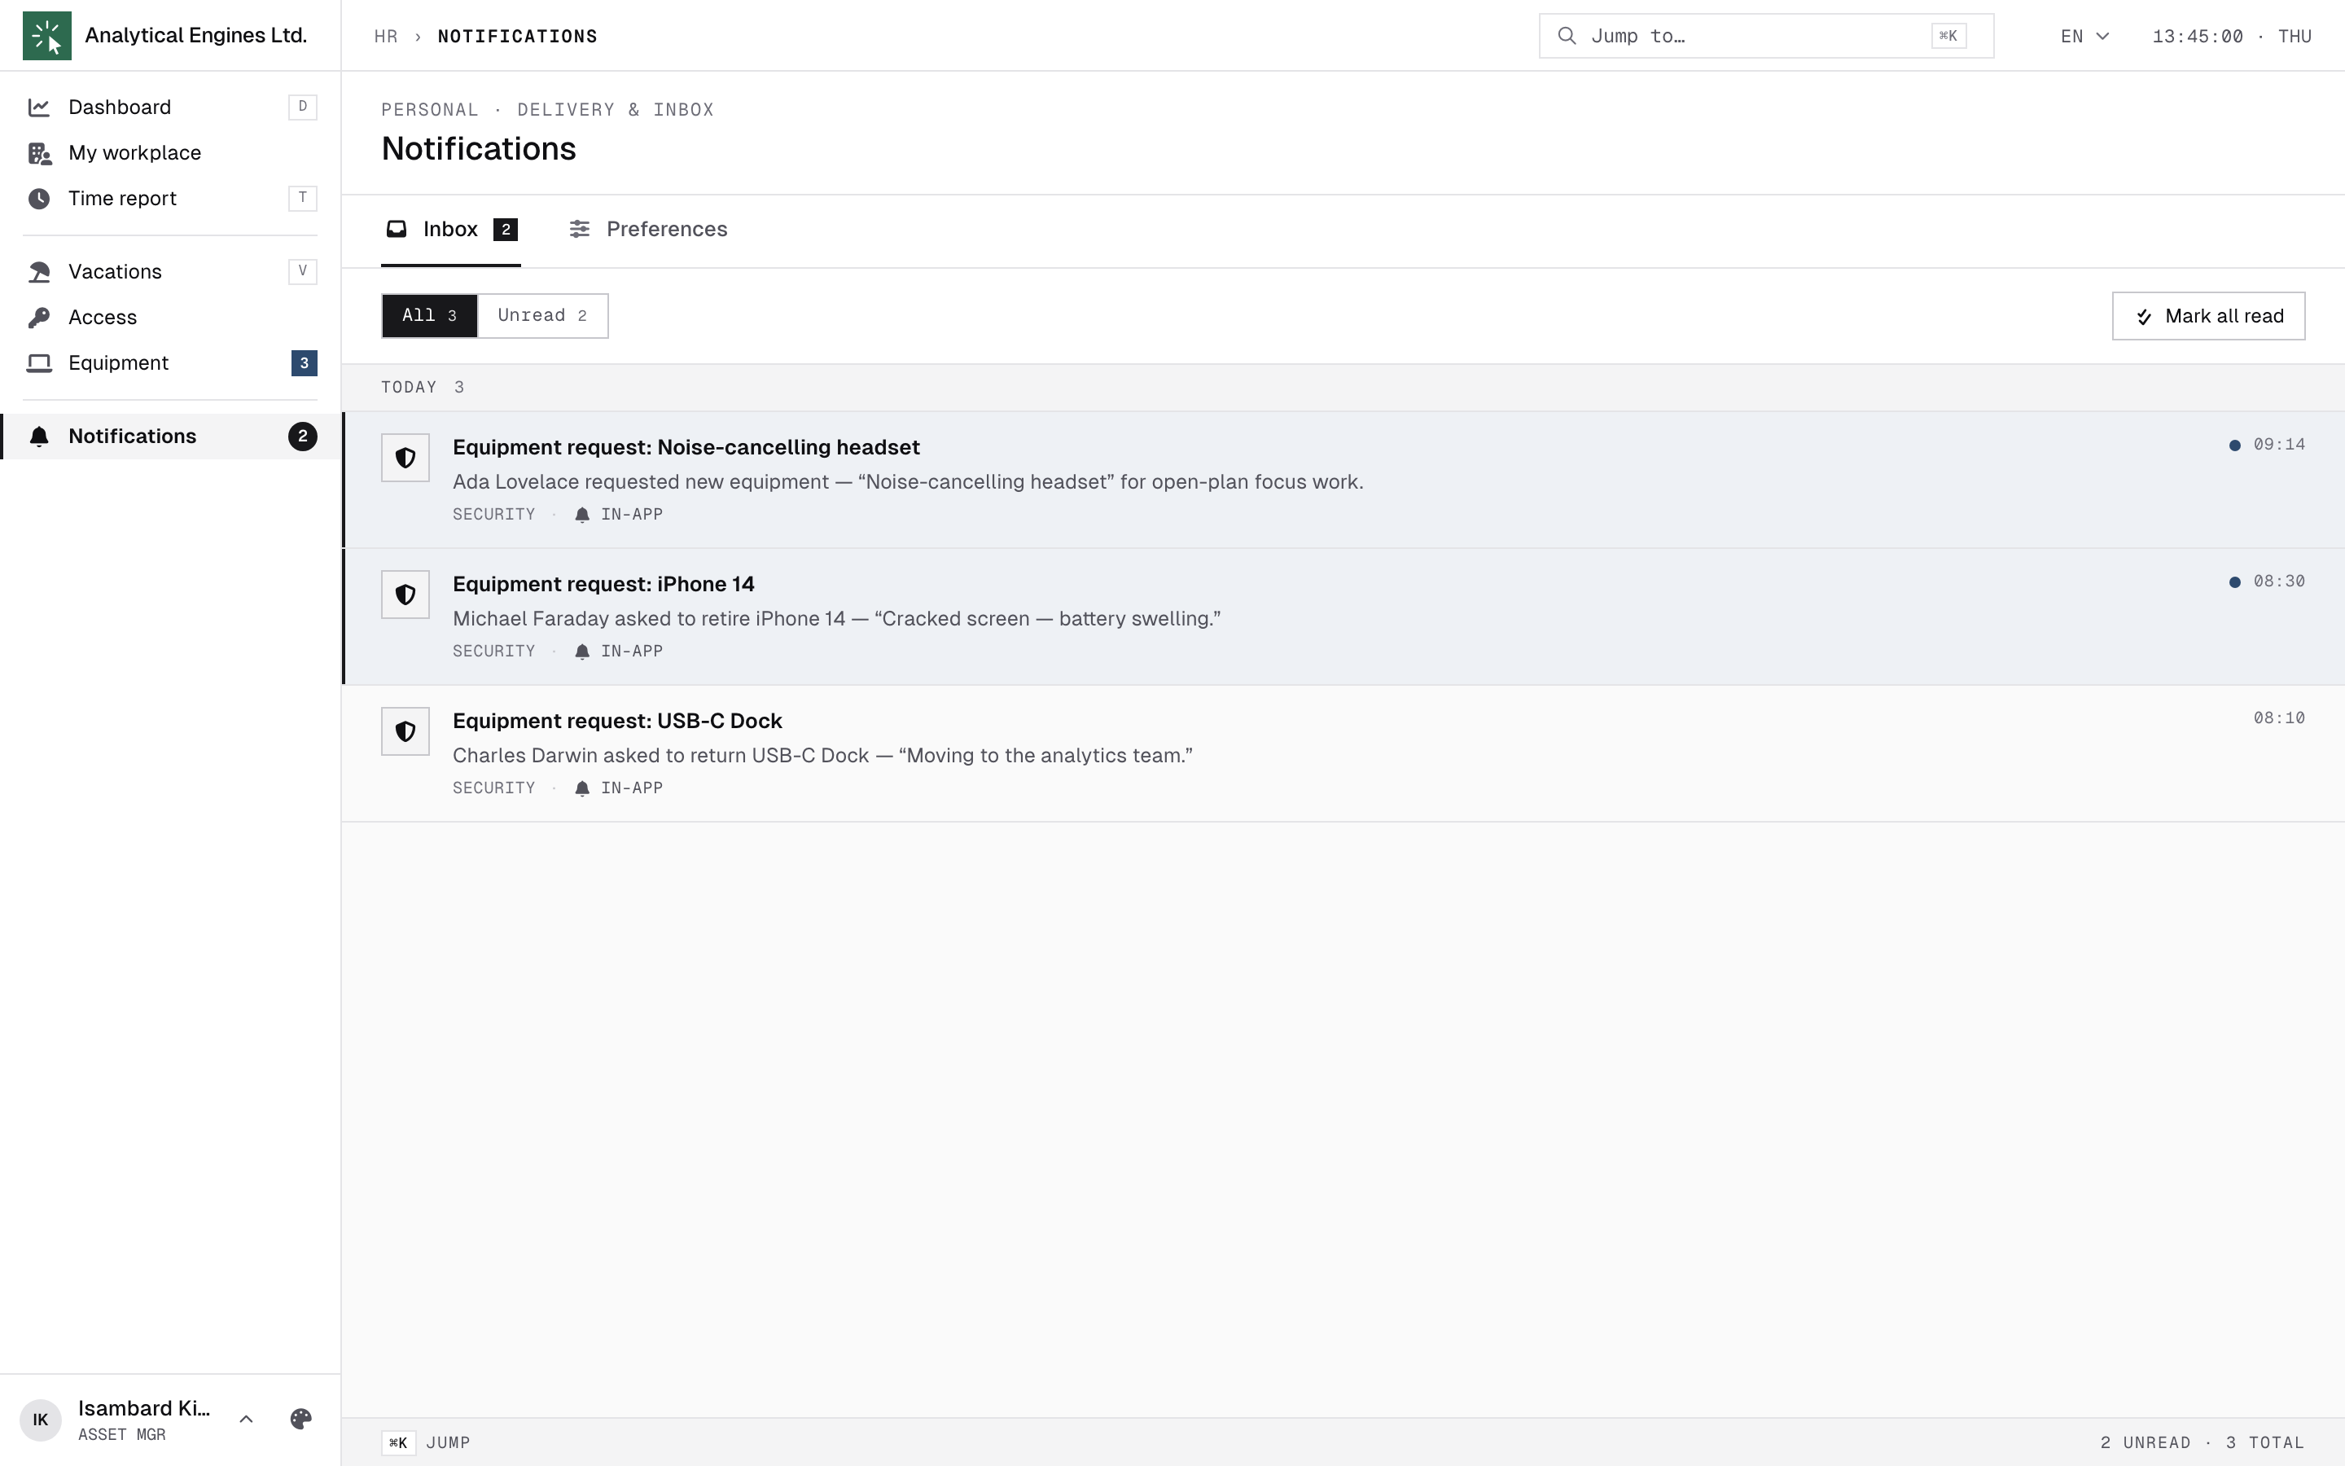This screenshot has width=2345, height=1466.
Task: Click the My workplace building icon
Action: pyautogui.click(x=39, y=153)
